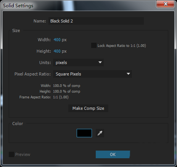Open the Units pixels dropdown
The height and width of the screenshot is (167, 177).
pos(78,63)
